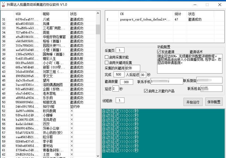Click the 完成 field showing 500

[119, 74]
